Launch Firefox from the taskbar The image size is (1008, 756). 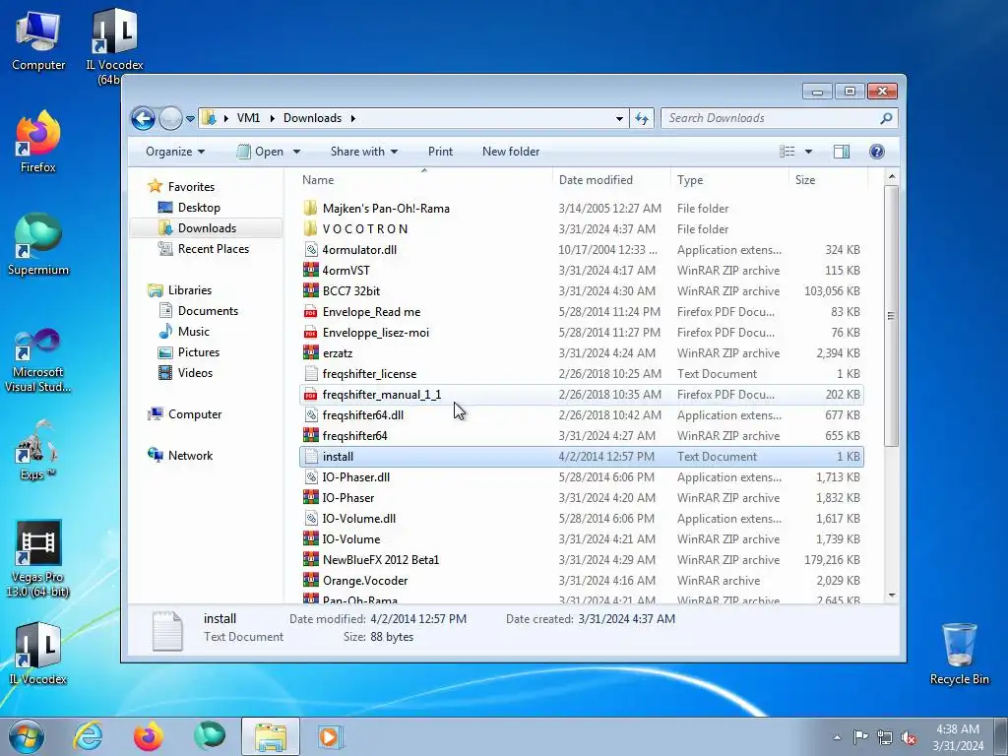tap(149, 736)
